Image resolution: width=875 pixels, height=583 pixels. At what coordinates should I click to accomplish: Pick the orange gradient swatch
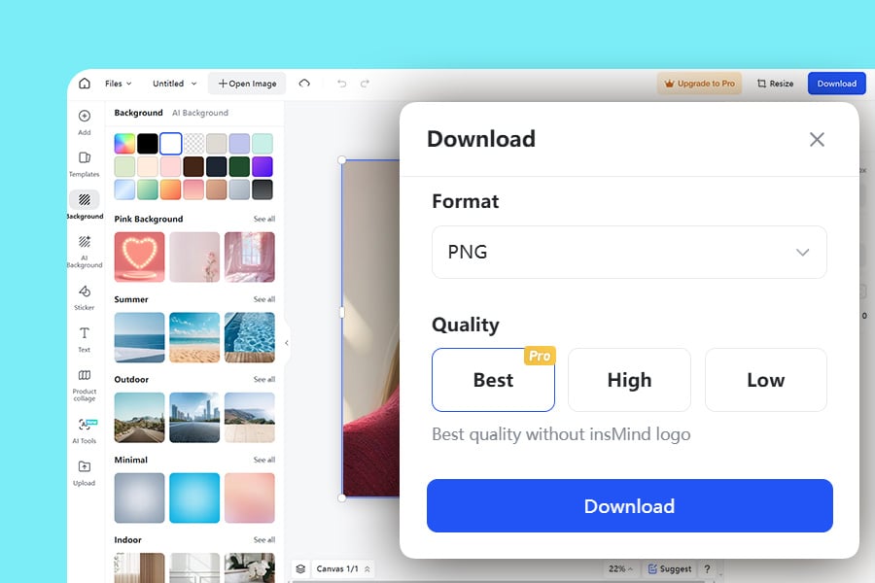click(x=171, y=189)
